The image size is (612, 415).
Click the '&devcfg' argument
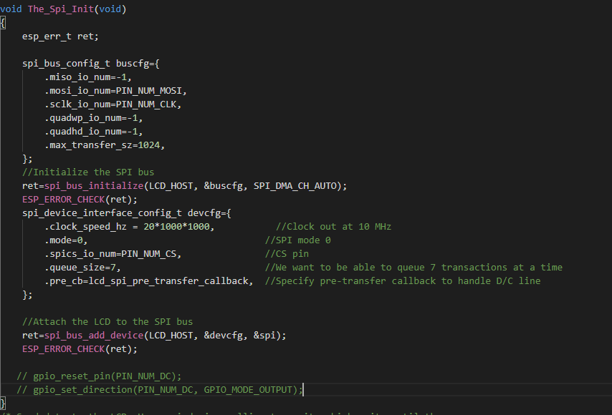(x=224, y=336)
